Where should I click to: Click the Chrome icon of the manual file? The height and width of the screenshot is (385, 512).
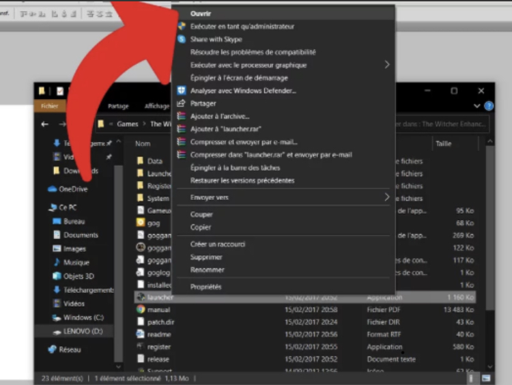coord(140,309)
